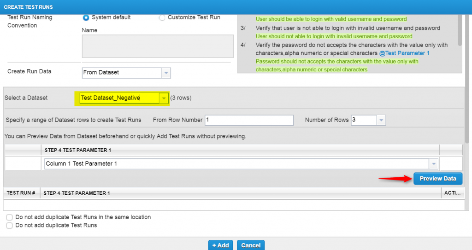Screen dimensions: 472x250
Task: Click the Test Dataset_Negative dataset field
Action: click(119, 98)
